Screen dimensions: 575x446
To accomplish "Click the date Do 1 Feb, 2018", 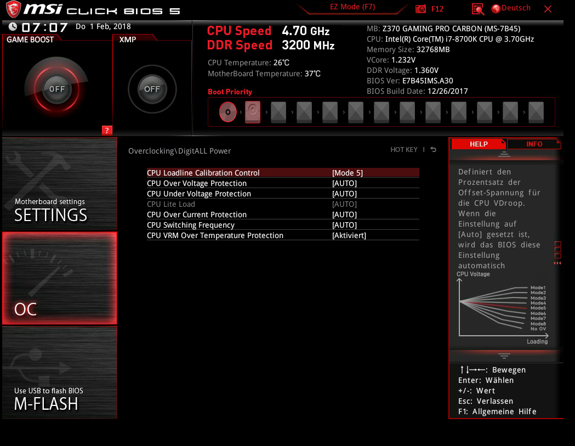I will tap(103, 26).
